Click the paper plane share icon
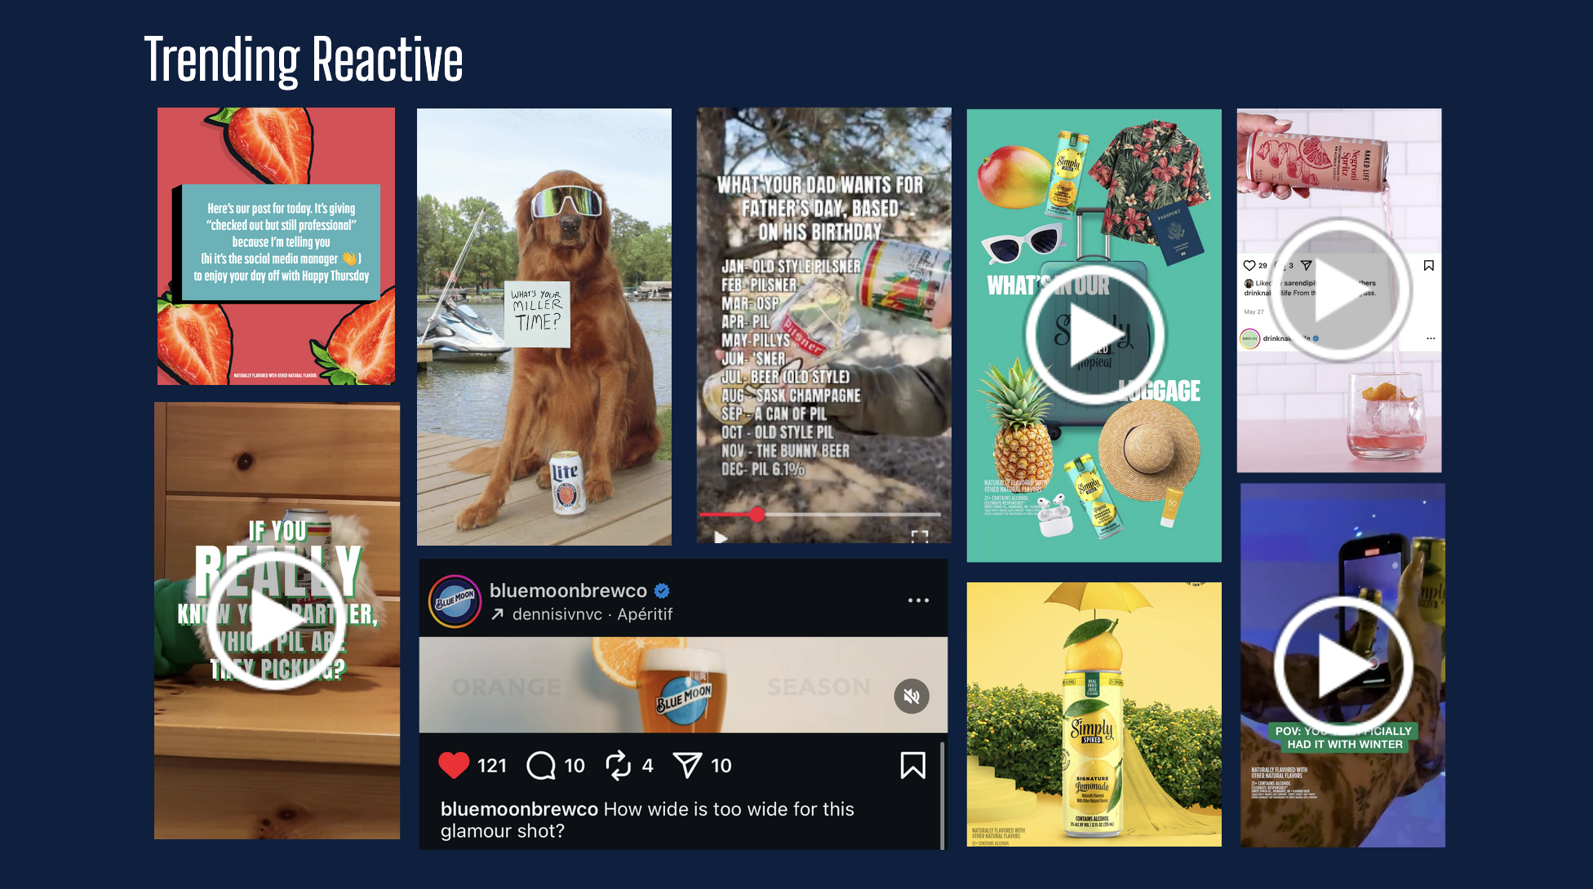This screenshot has width=1593, height=889. point(687,765)
